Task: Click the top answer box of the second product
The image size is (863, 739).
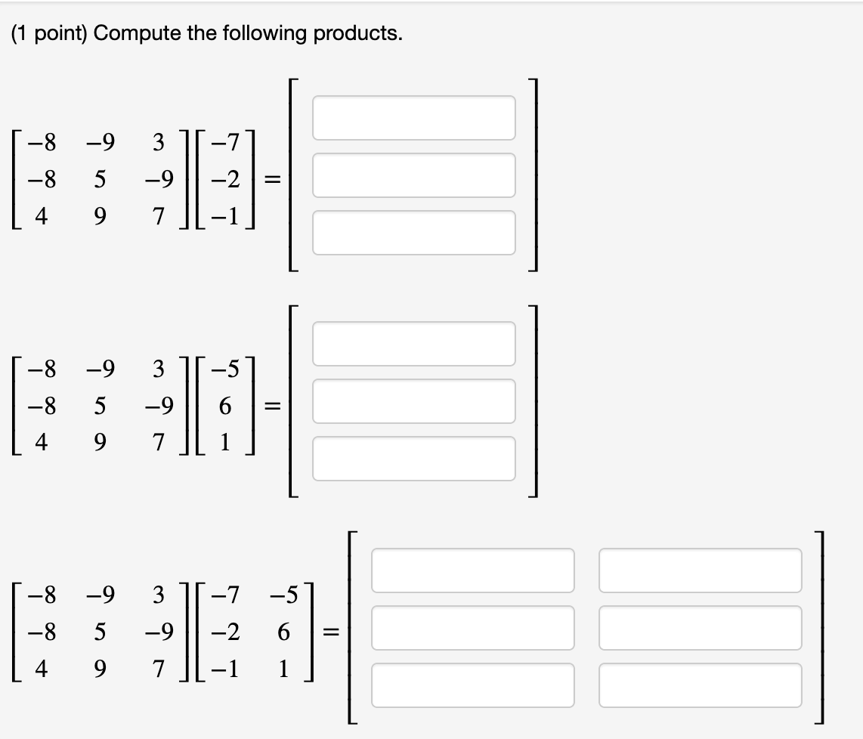Action: (414, 344)
